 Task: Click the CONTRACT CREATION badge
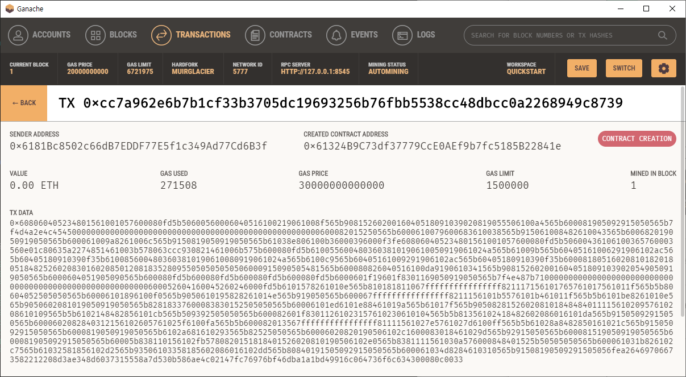click(637, 139)
